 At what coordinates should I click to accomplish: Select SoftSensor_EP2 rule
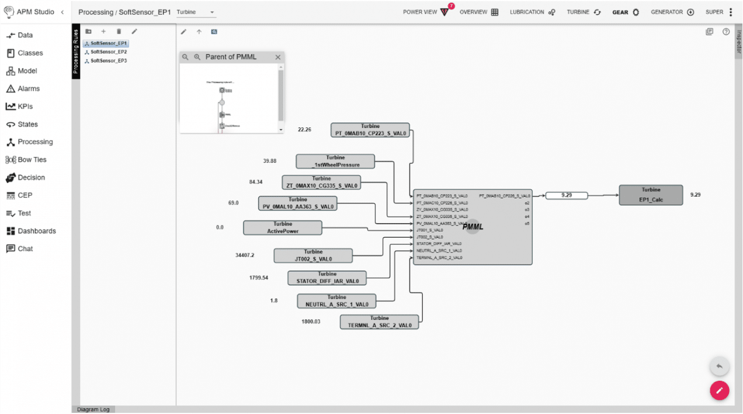[x=106, y=52]
